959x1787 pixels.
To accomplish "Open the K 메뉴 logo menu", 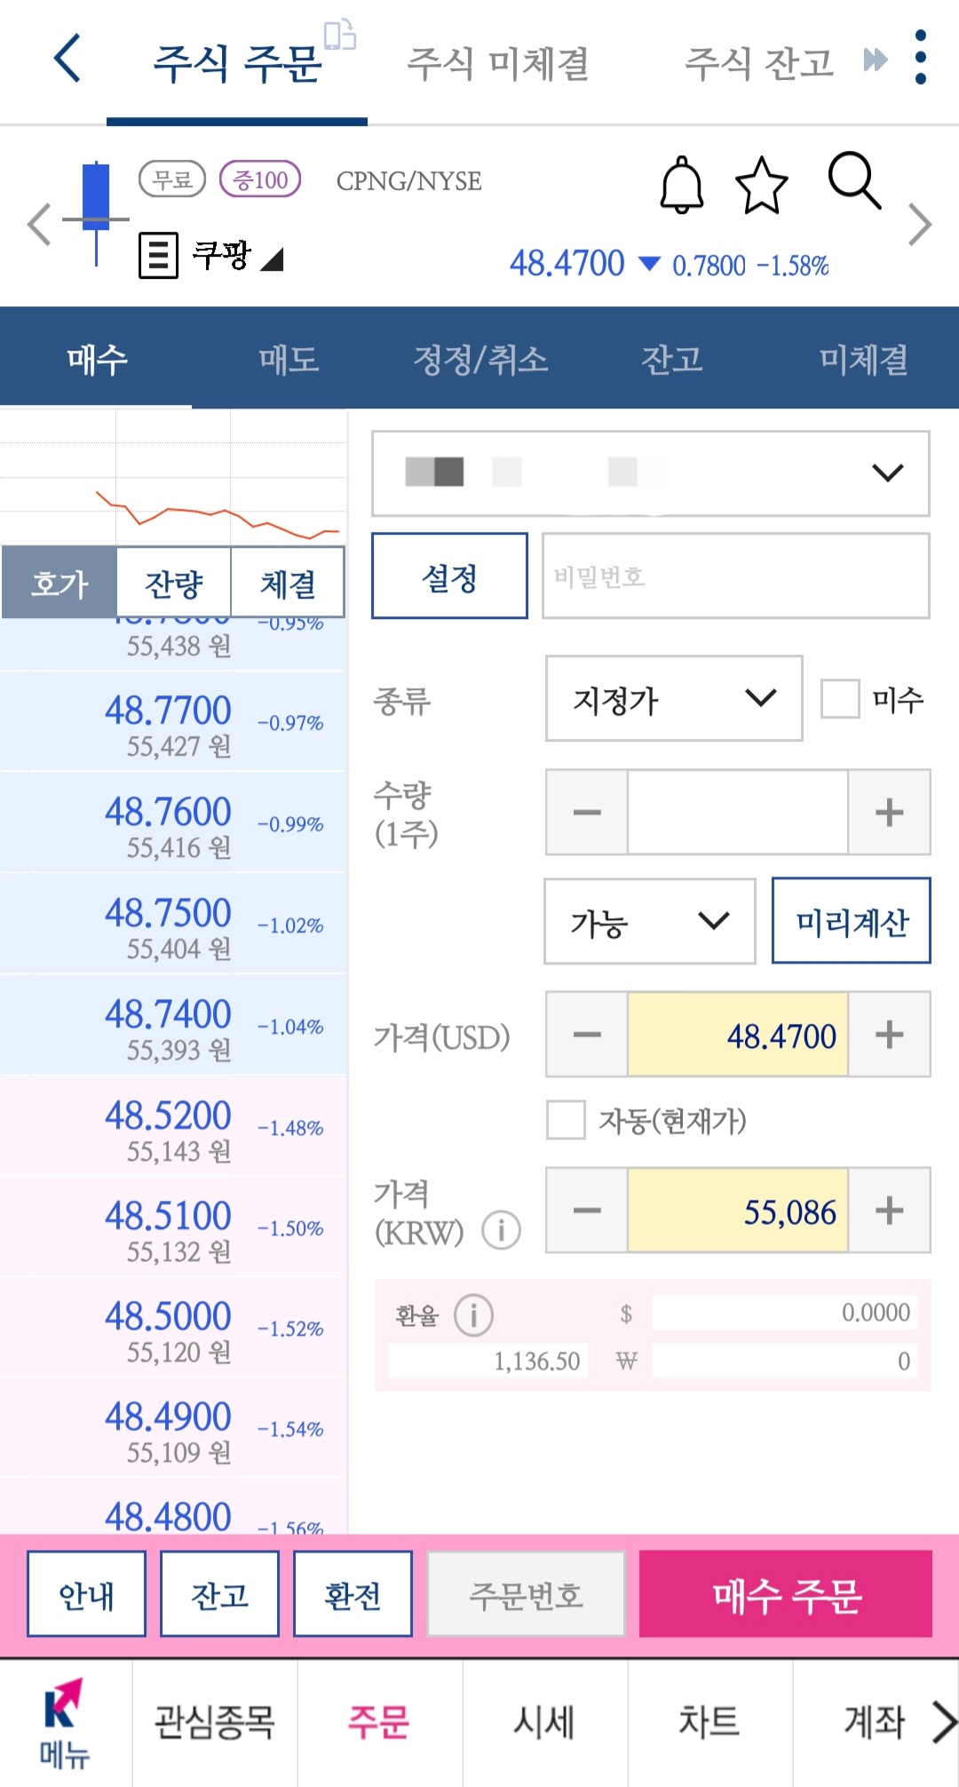I will point(65,1723).
